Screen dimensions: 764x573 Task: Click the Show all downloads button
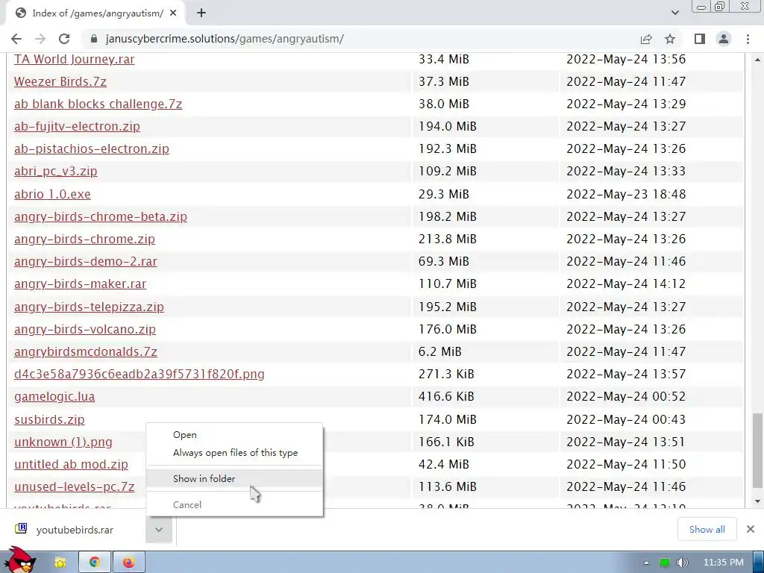[x=707, y=529]
